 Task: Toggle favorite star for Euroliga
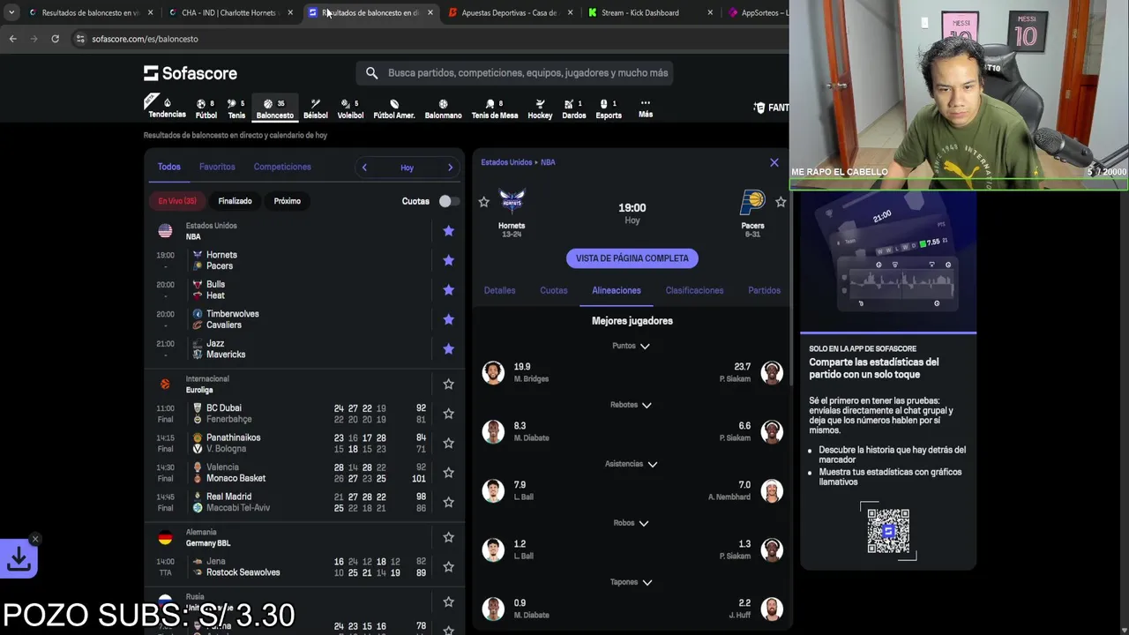coord(448,384)
